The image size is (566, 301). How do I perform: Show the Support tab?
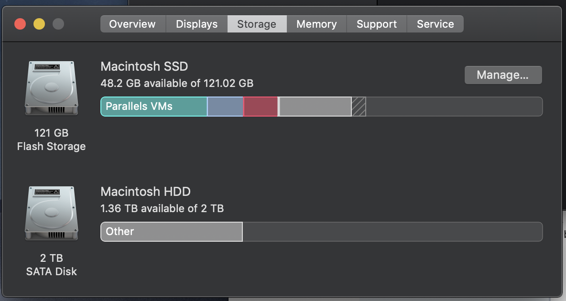[377, 24]
